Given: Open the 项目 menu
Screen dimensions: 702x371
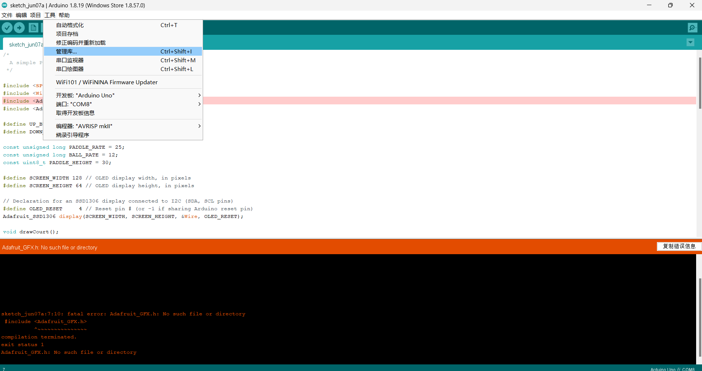Looking at the screenshot, I should coord(36,15).
